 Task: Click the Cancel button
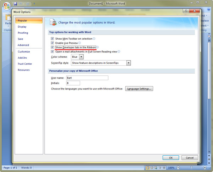click(190, 158)
